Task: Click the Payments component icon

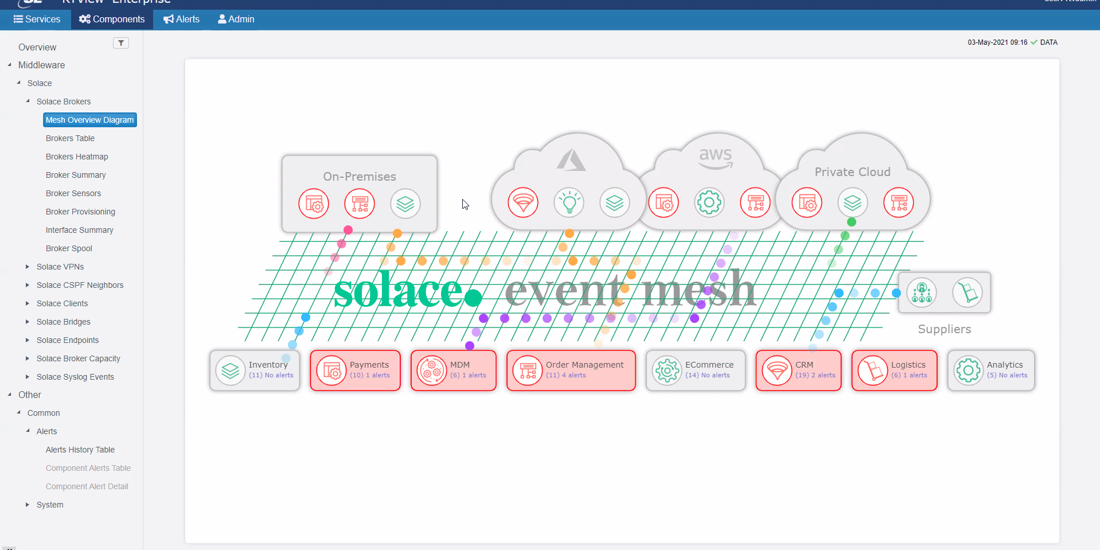Action: click(x=333, y=370)
